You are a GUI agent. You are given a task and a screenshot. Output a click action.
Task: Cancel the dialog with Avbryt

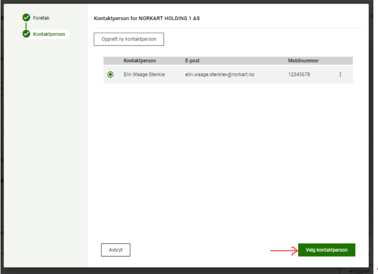115,250
